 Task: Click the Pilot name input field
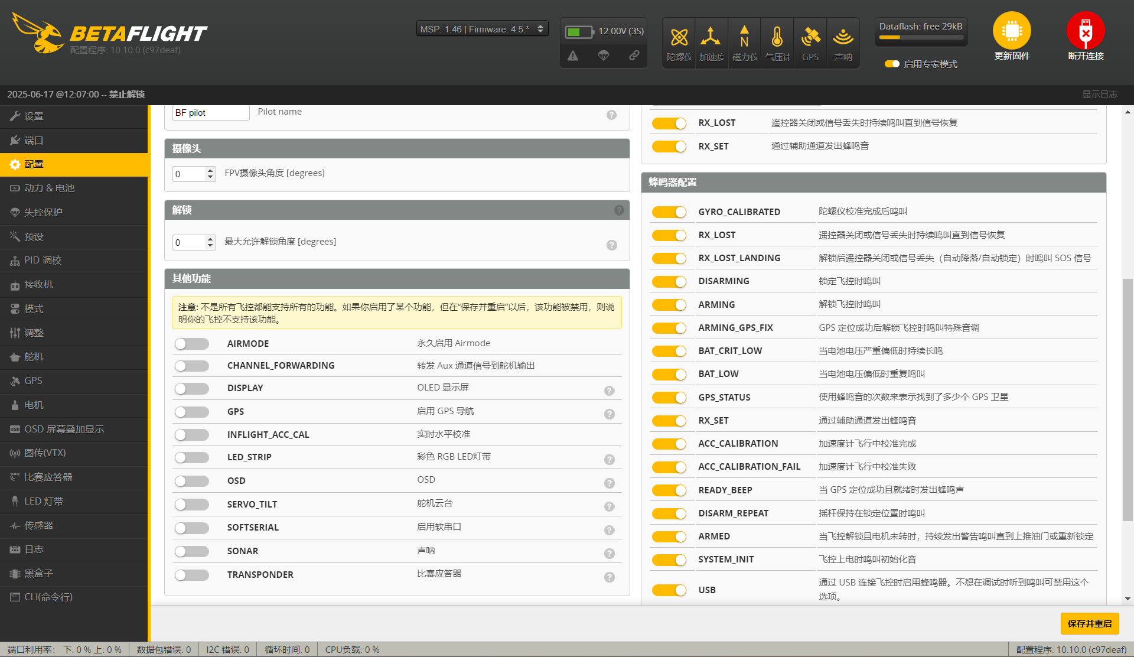click(x=211, y=113)
